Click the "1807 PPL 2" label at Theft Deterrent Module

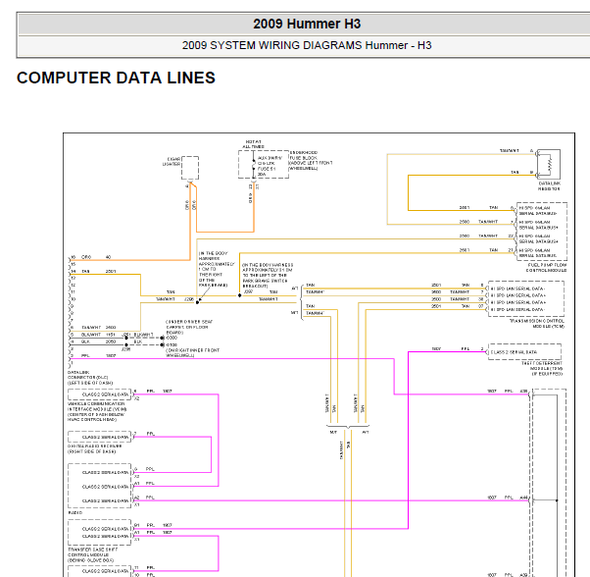(458, 348)
